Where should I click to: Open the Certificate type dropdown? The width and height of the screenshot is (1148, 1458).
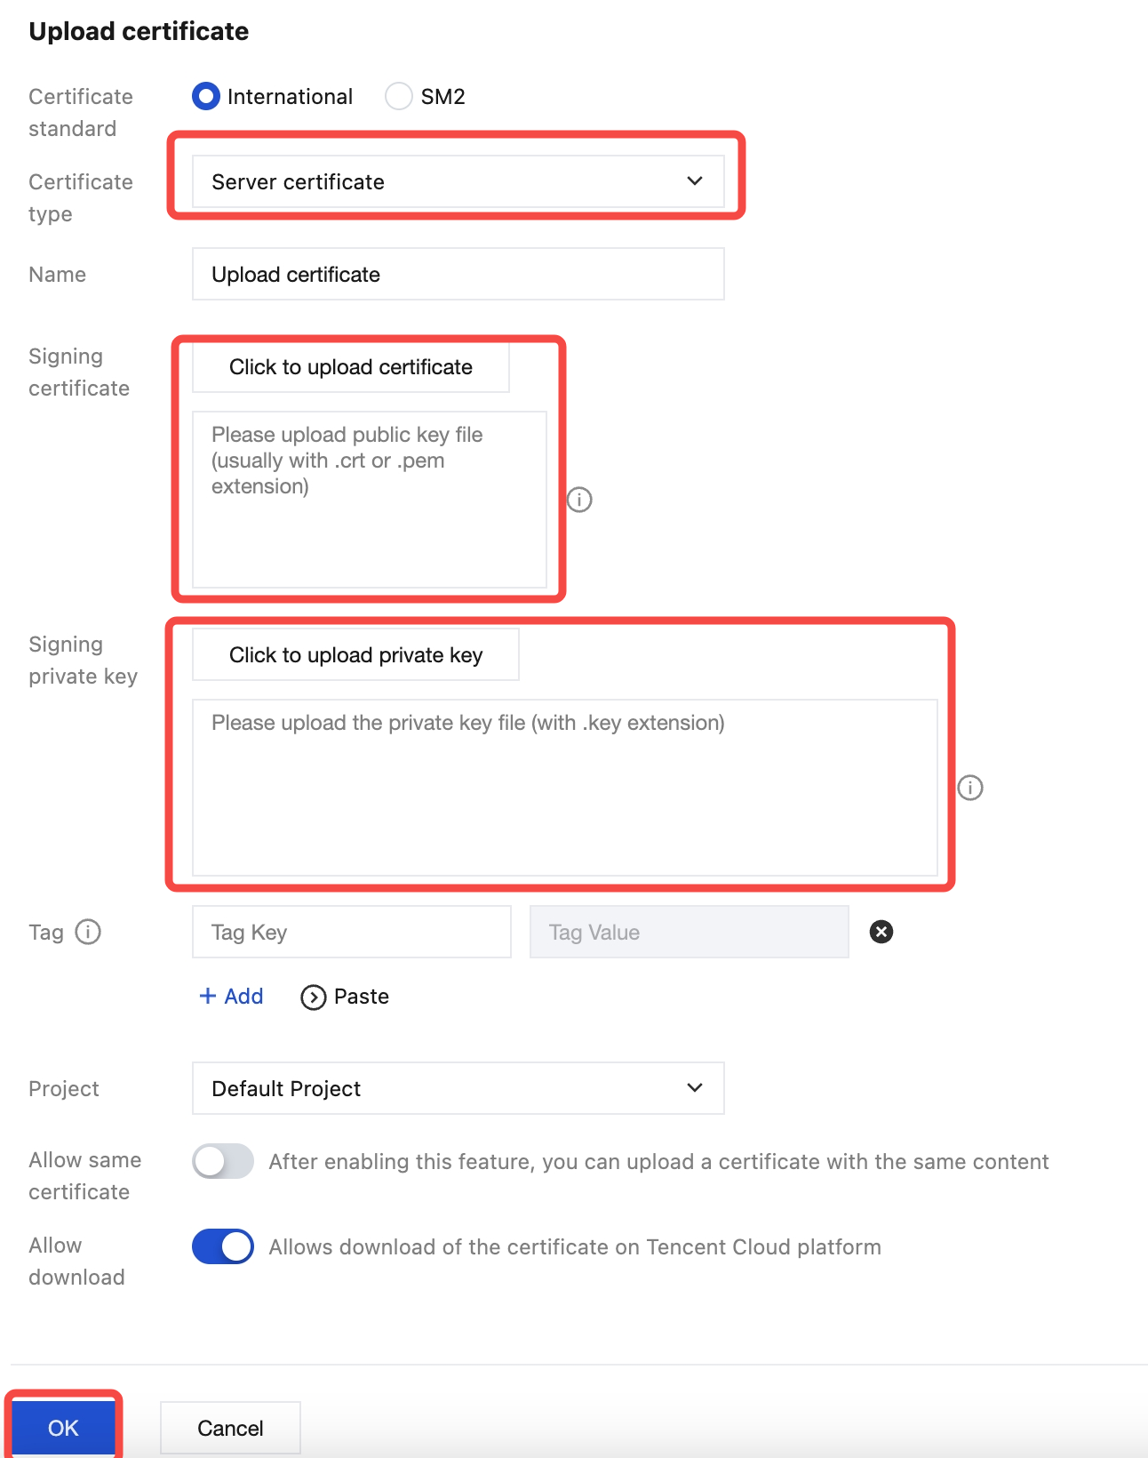[458, 182]
